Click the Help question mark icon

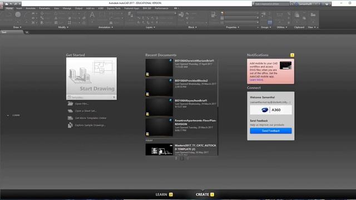(327, 4)
